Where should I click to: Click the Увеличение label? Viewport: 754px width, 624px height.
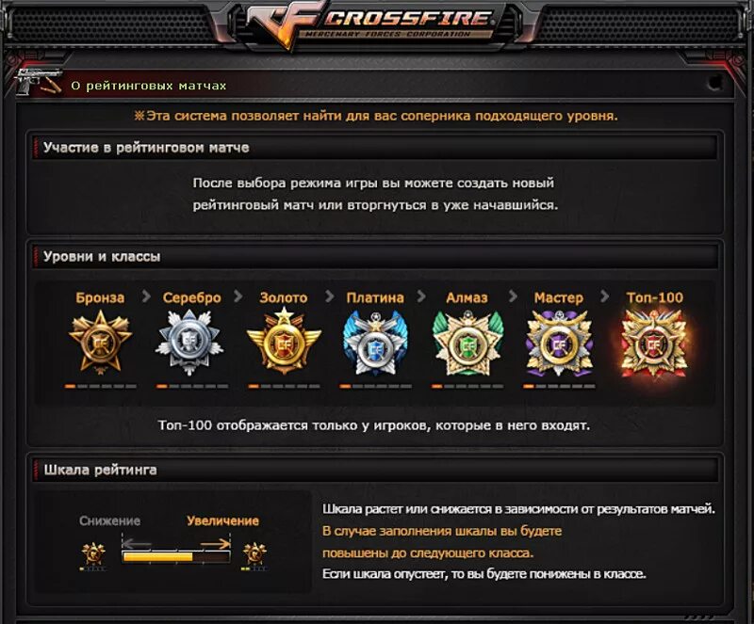pyautogui.click(x=222, y=520)
